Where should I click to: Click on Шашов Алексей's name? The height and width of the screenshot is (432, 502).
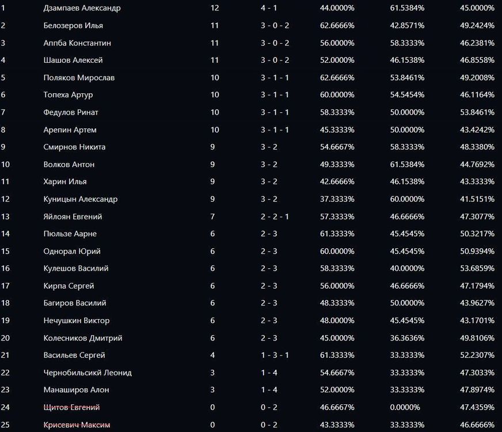[x=73, y=60]
